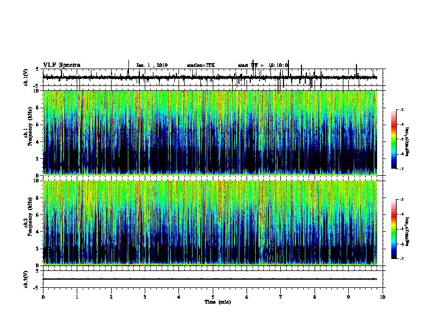Click time axis tick label '6'
This screenshot has width=431, height=333.
(x=247, y=297)
